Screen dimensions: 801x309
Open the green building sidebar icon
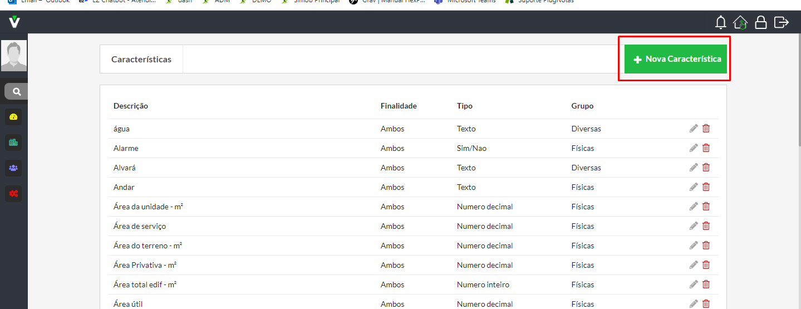click(14, 143)
